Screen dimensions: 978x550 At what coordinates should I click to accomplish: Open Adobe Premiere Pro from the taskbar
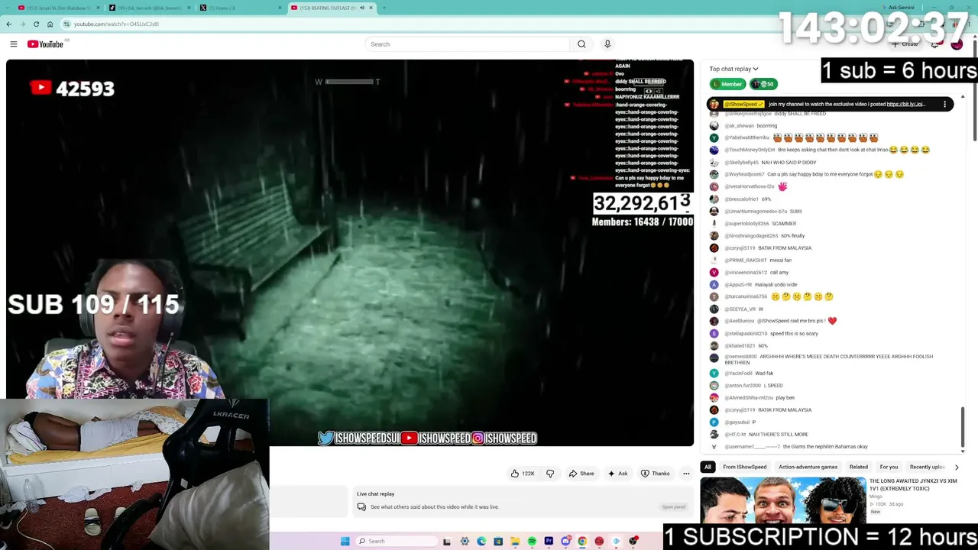point(549,542)
